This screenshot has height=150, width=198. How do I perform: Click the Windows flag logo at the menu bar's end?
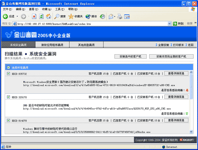tap(193, 9)
